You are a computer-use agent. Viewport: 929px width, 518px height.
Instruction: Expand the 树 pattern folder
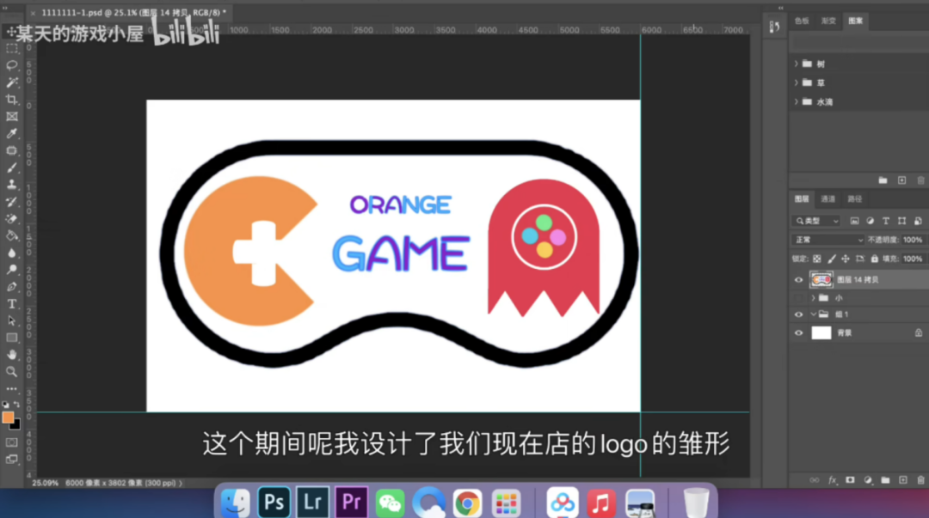pyautogui.click(x=796, y=64)
